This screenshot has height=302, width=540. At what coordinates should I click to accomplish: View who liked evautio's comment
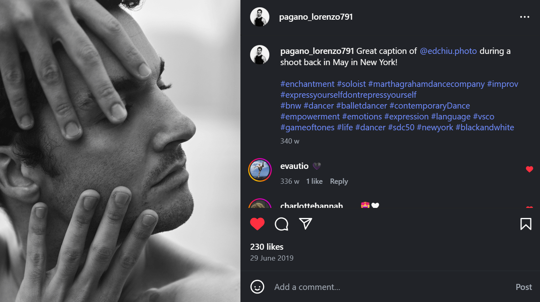click(314, 181)
